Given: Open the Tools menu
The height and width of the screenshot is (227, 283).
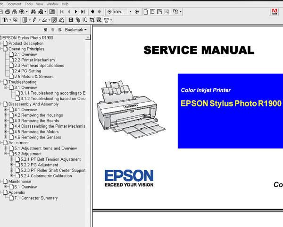Looking at the screenshot, I should coord(29,4).
